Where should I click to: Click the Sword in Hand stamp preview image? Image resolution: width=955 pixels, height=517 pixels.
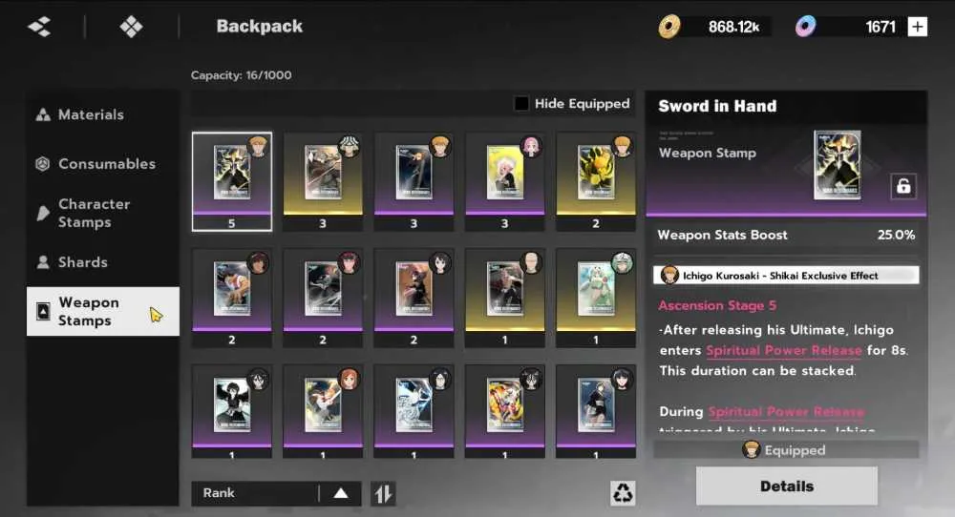[838, 165]
